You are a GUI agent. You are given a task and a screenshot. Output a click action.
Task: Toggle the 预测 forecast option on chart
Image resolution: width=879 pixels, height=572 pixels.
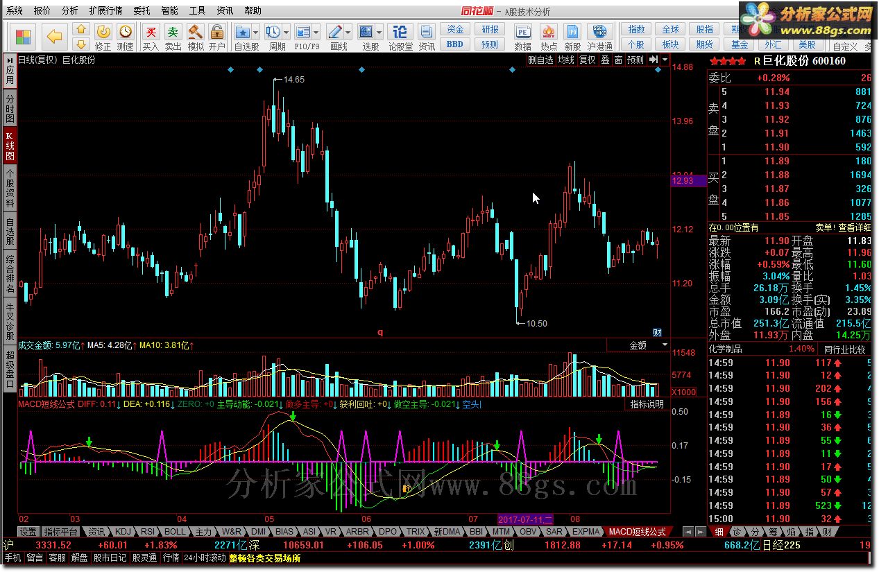click(635, 60)
